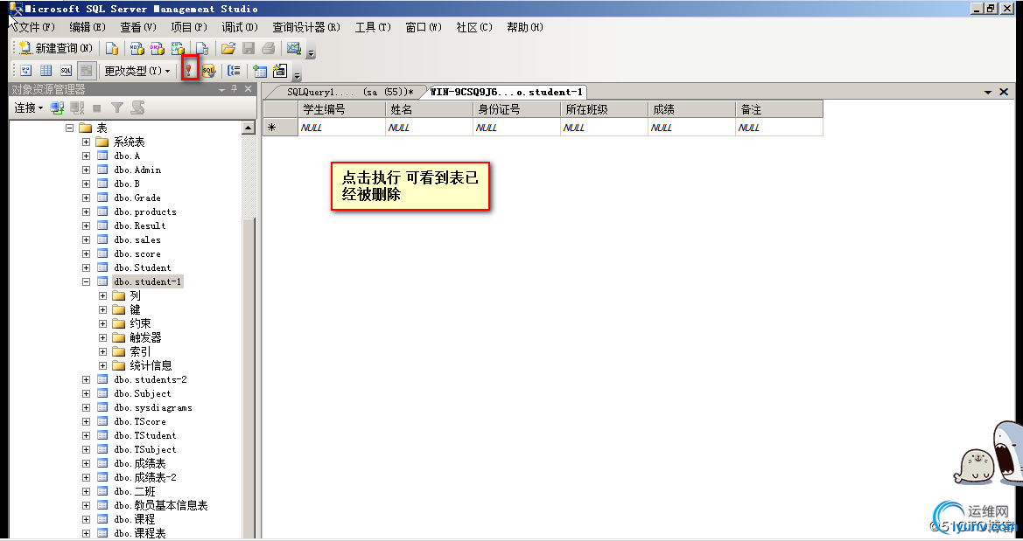The width and height of the screenshot is (1023, 541).
Task: Click the Stop square icon in Object Explorer
Action: [x=96, y=108]
